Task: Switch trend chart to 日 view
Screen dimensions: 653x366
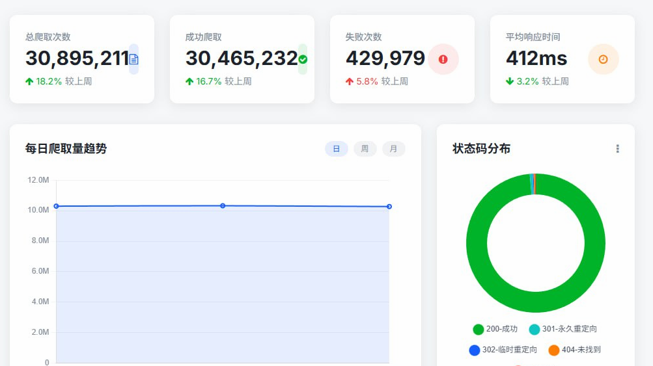Action: coord(337,149)
